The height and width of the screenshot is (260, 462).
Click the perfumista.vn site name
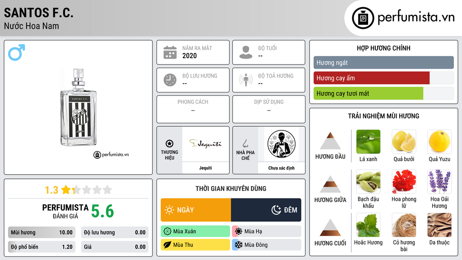416,18
